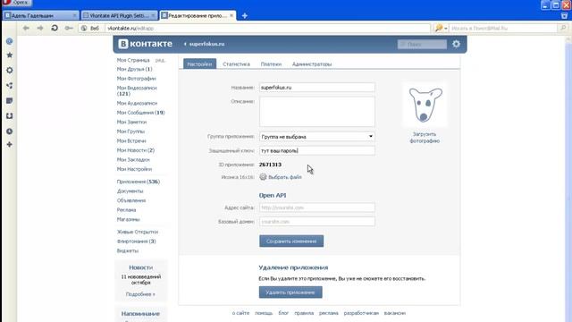Click Подробнее link in Новости box
This screenshot has height=322, width=572.
point(140,294)
